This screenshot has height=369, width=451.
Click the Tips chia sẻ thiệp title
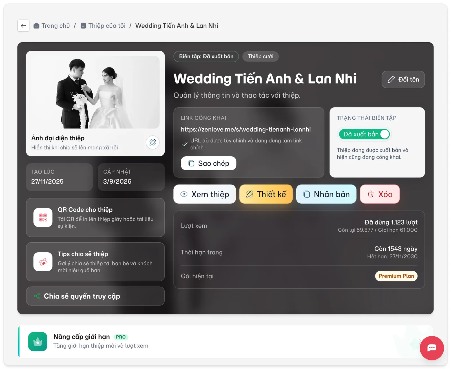coord(83,254)
